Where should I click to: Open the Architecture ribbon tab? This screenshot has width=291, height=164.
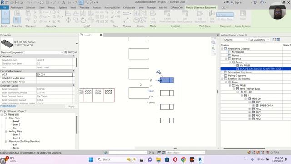17,8
